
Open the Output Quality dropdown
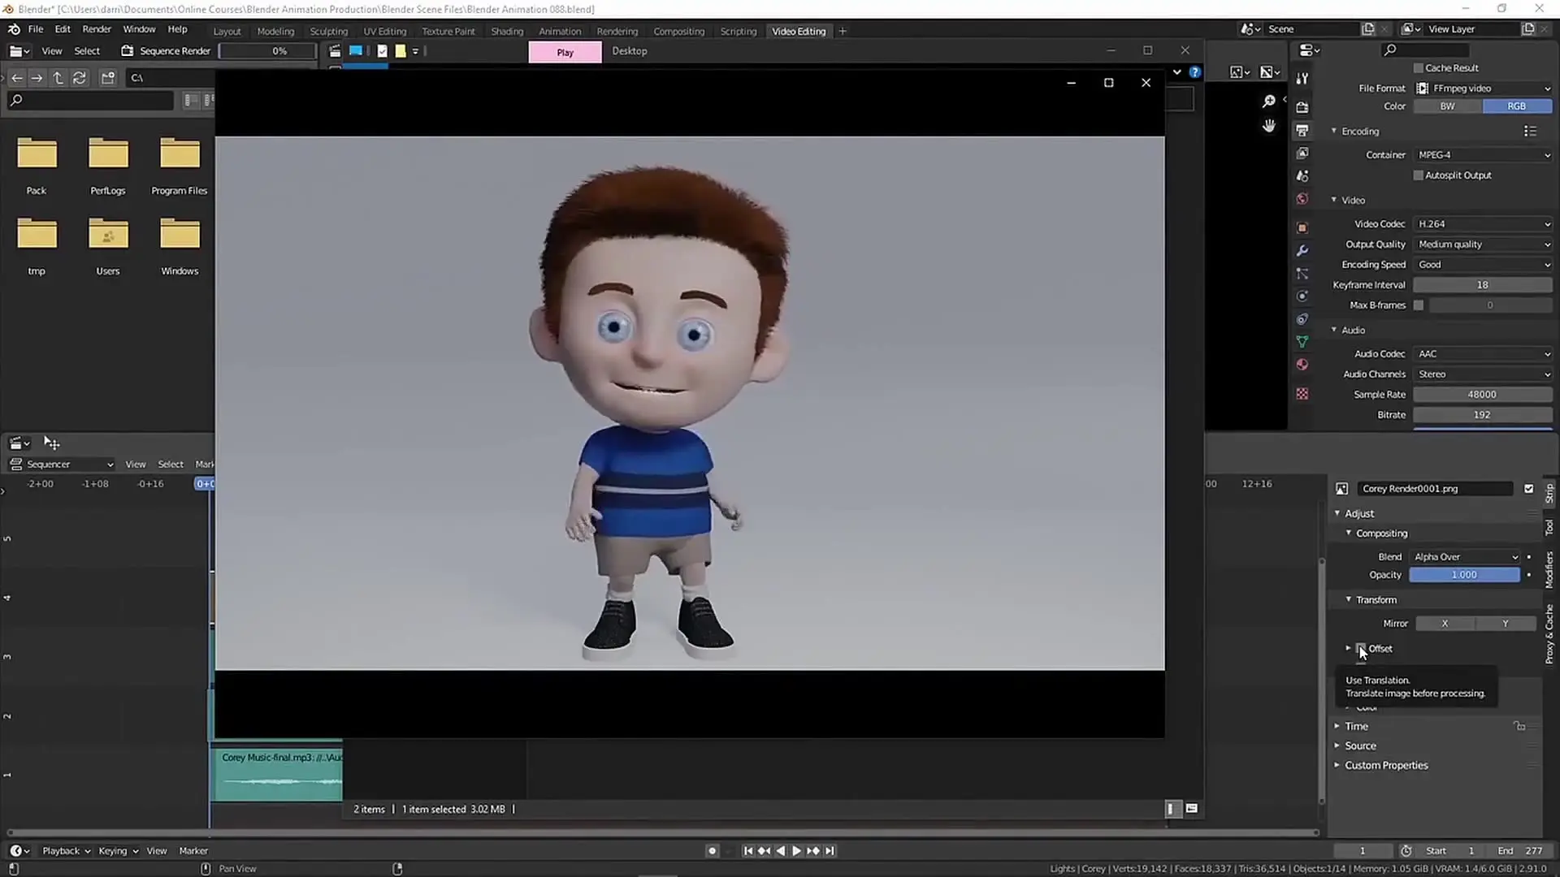tap(1484, 244)
